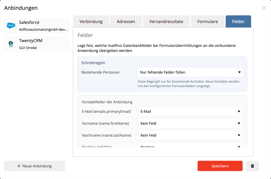Click the TwentyCRM logo icon
The height and width of the screenshot is (179, 271).
pyautogui.click(x=11, y=44)
